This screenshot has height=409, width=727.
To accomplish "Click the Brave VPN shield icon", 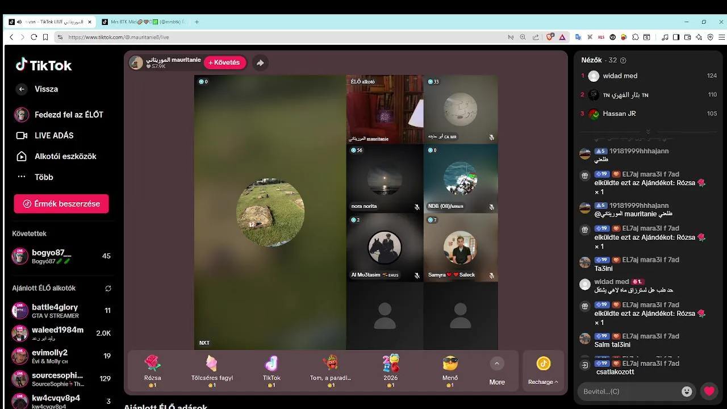I will point(710,37).
